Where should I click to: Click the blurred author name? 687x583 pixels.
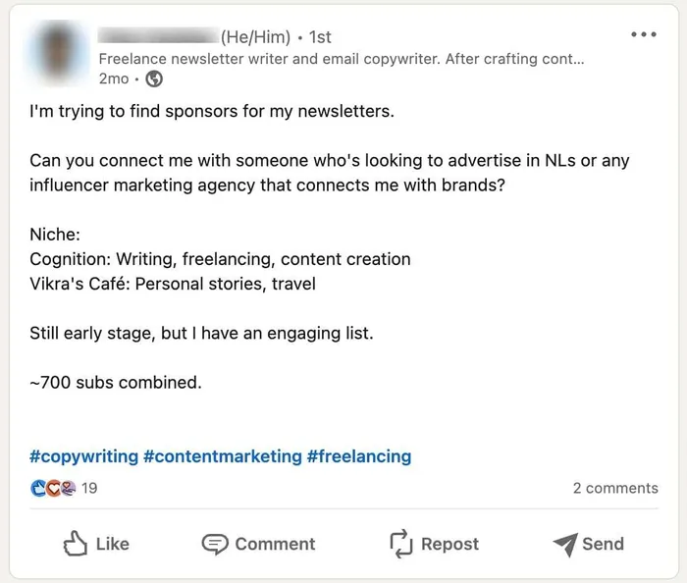tap(157, 37)
